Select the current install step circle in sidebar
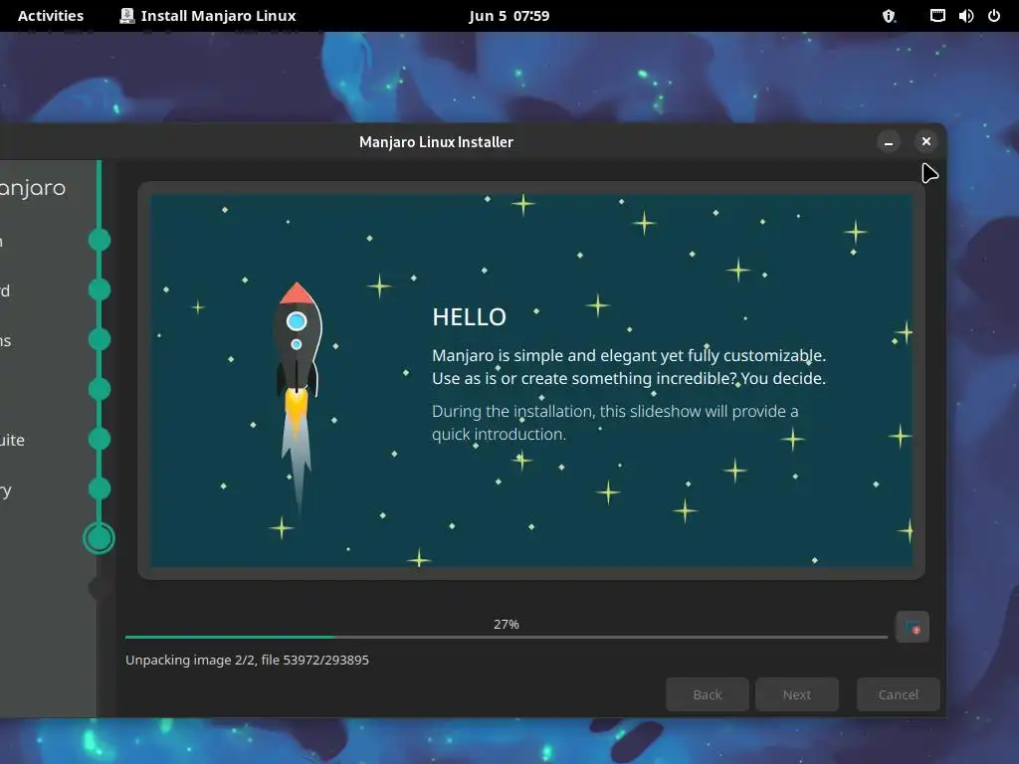The image size is (1019, 764). click(x=99, y=538)
